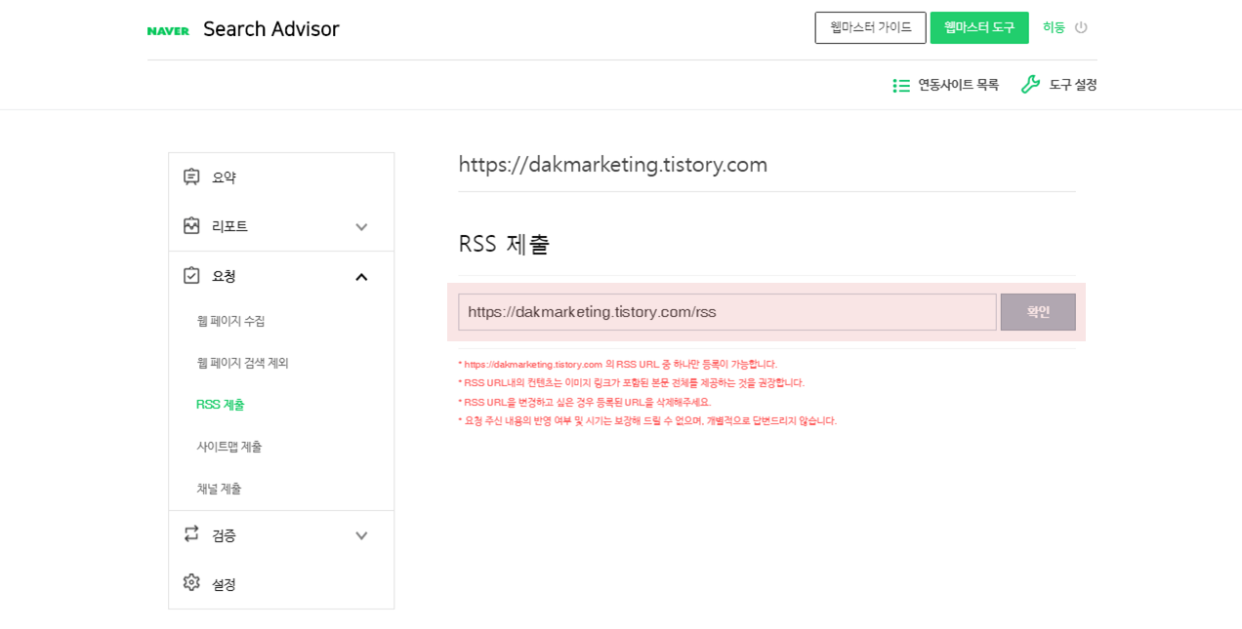
Task: Click the https://dakmarketing.tistory.com site heading
Action: (x=613, y=165)
